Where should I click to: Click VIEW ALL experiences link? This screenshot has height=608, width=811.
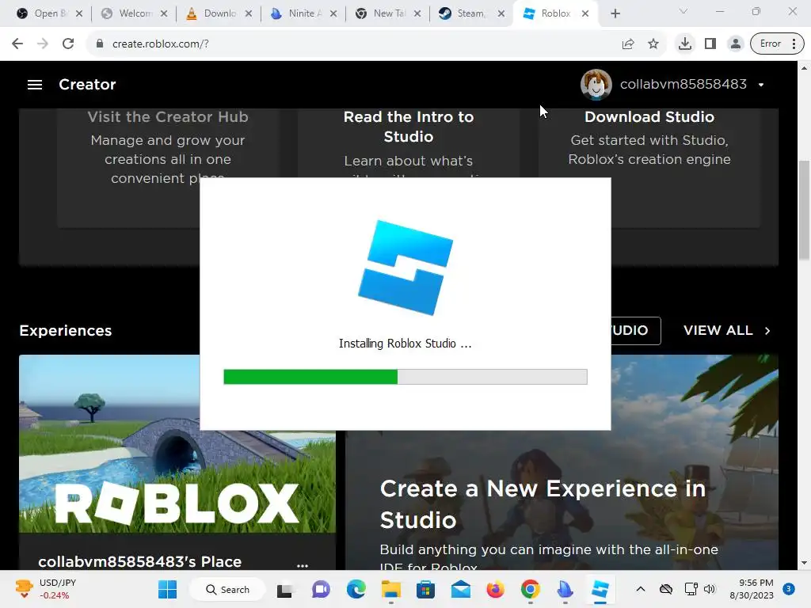tap(718, 330)
